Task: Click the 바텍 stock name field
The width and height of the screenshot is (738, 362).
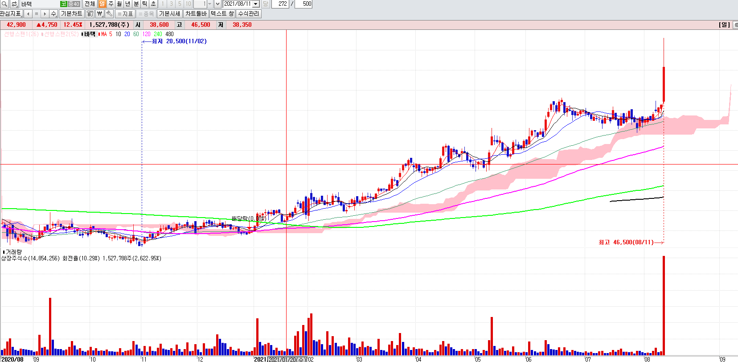Action: 40,4
